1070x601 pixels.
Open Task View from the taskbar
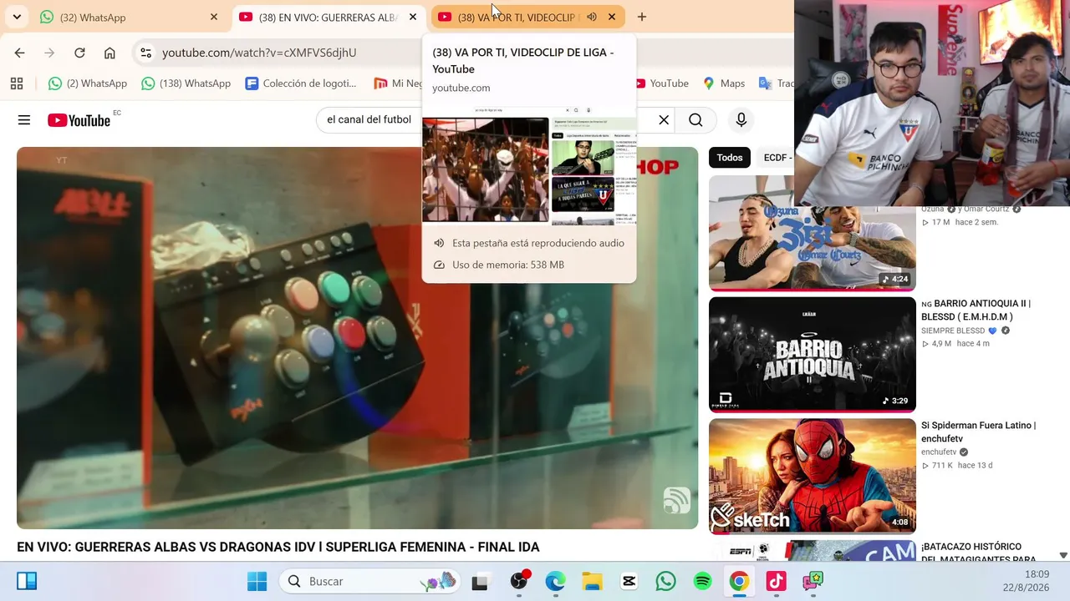coord(480,581)
